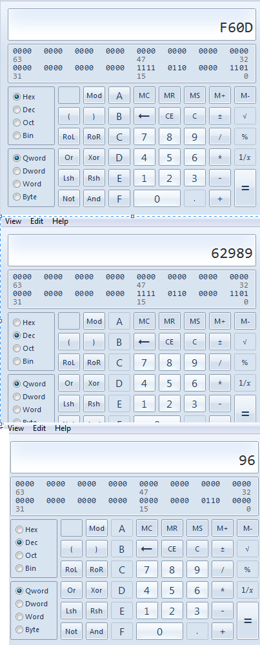The image size is (260, 645).
Task: Open View menu above 96 calculator
Action: click(15, 428)
